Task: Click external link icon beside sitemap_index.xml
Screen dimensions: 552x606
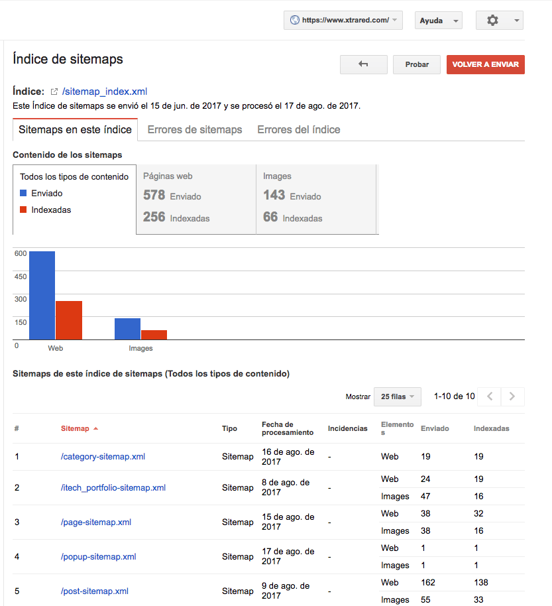Action: click(x=54, y=91)
